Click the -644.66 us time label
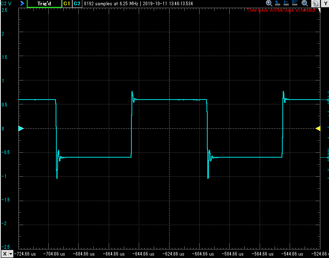The height and width of the screenshot is (258, 329). click(144, 254)
